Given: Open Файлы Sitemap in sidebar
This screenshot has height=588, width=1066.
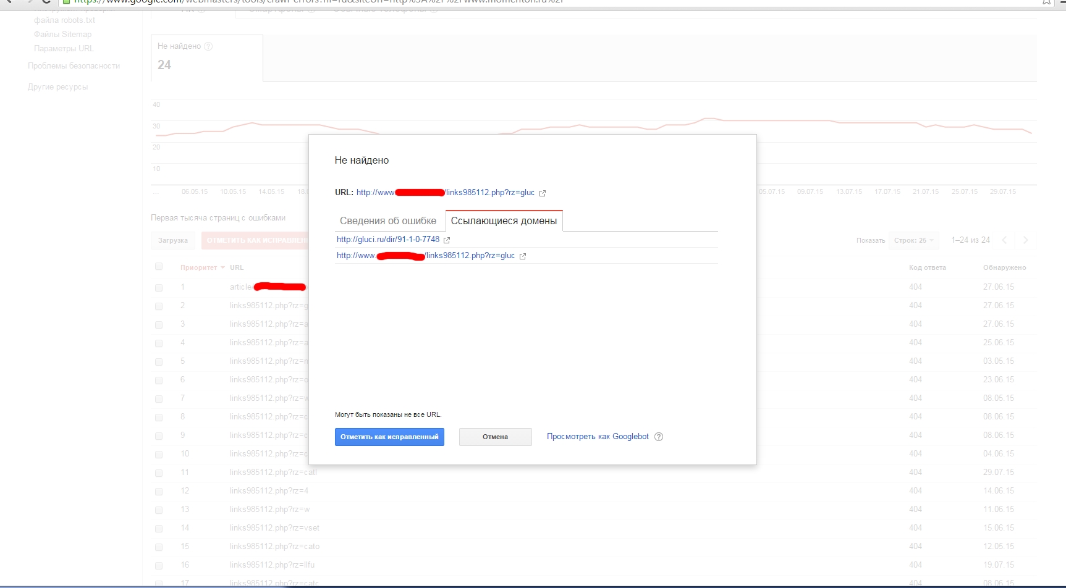Looking at the screenshot, I should click(62, 35).
